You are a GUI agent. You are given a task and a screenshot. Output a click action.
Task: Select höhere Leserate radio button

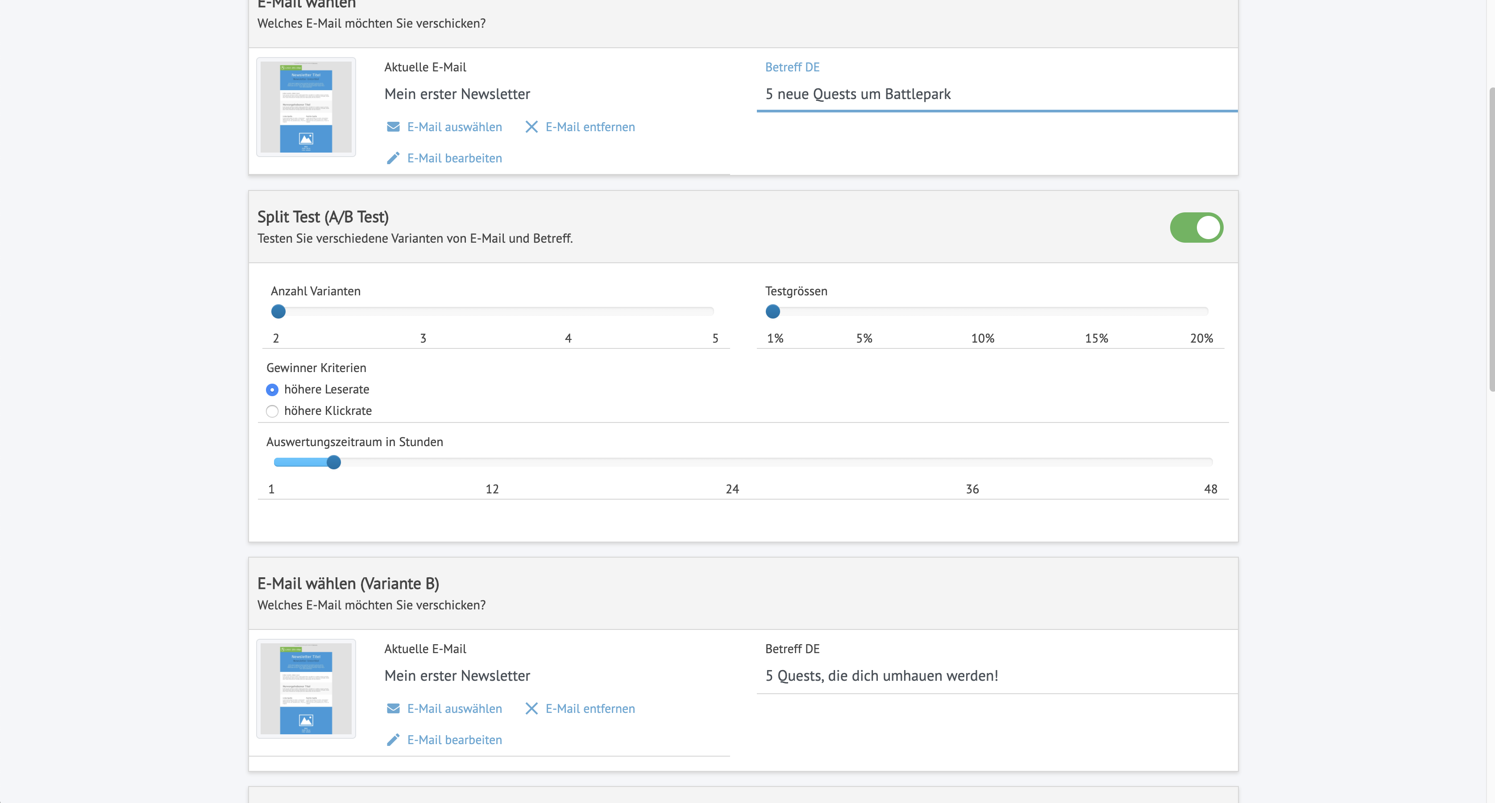click(x=272, y=390)
